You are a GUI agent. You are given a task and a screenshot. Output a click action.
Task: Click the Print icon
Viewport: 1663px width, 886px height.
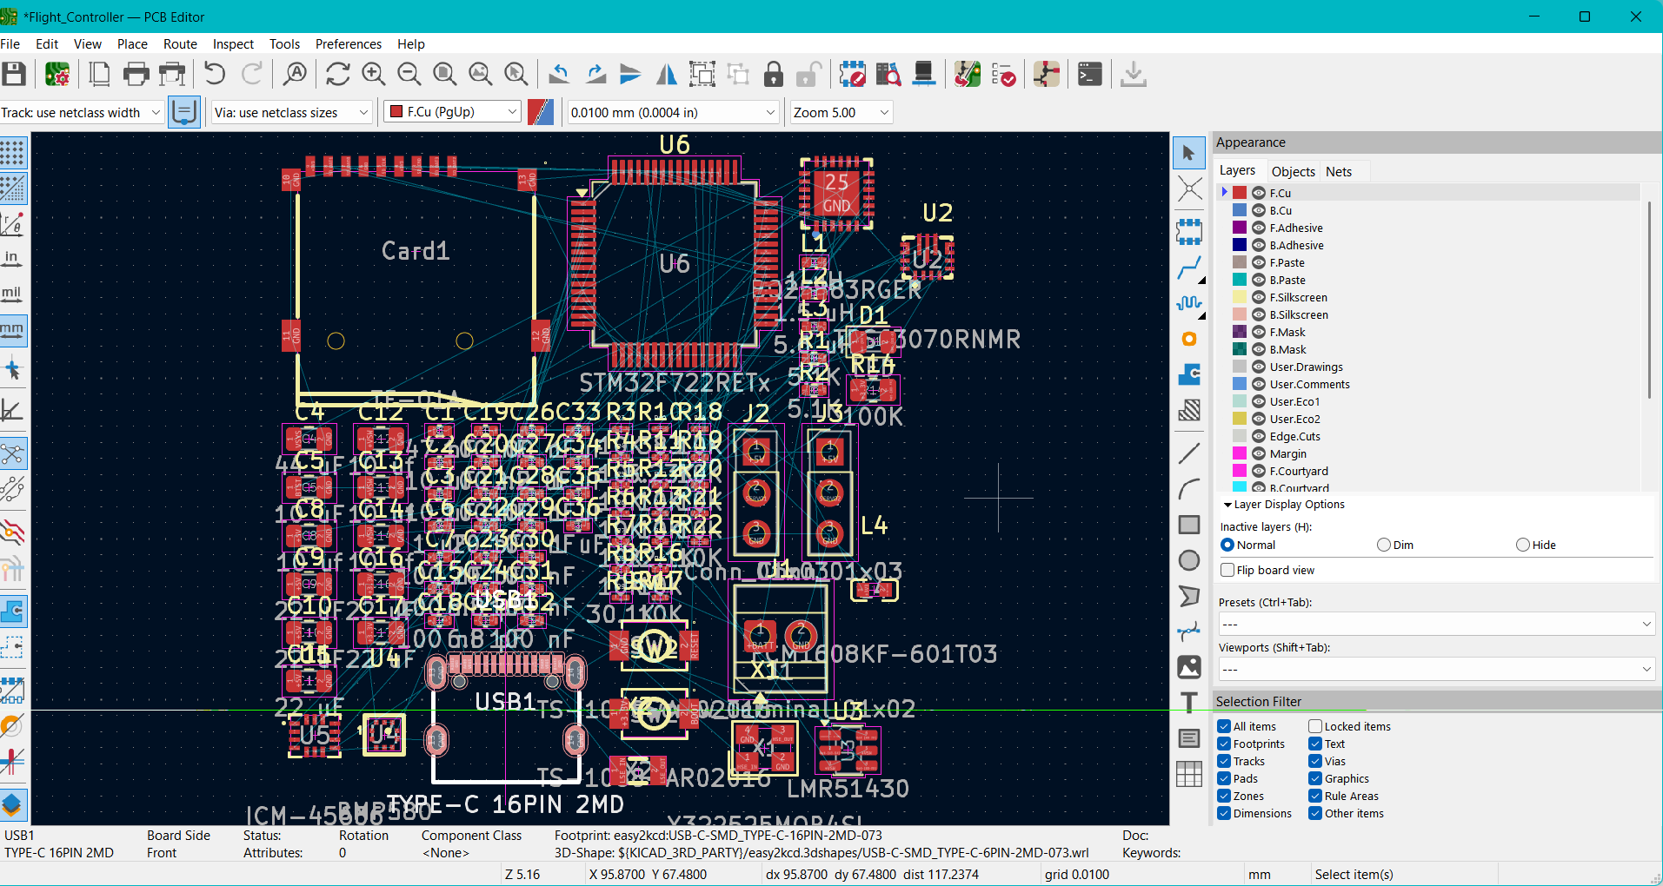pos(136,75)
